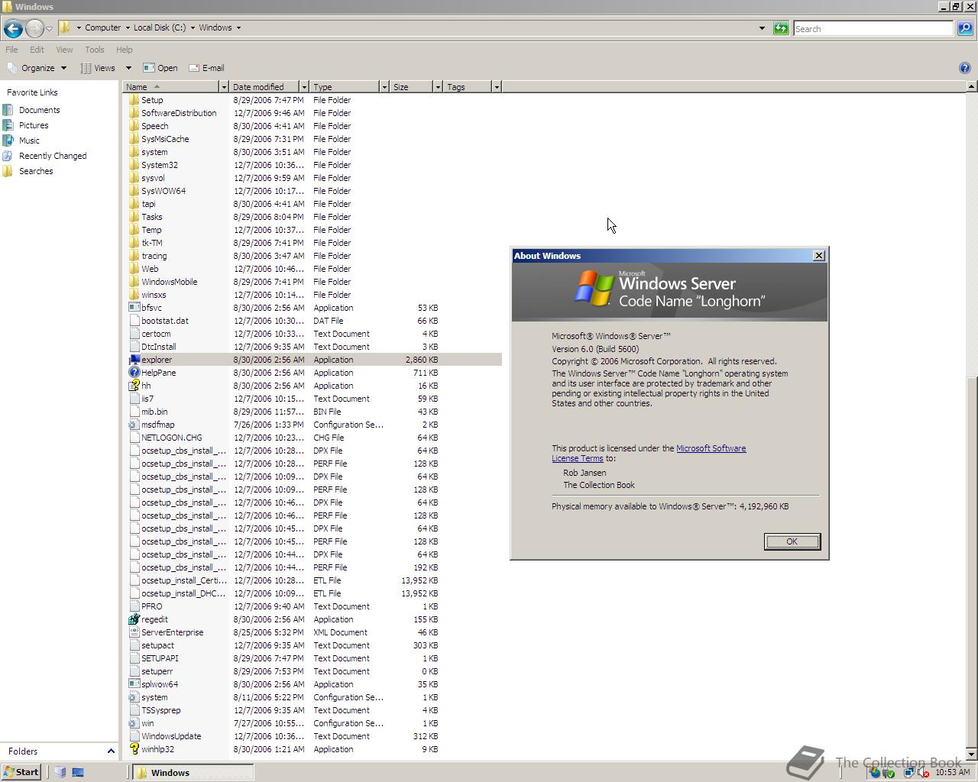Click the Open toolbar button
The width and height of the screenshot is (978, 782).
coord(160,68)
